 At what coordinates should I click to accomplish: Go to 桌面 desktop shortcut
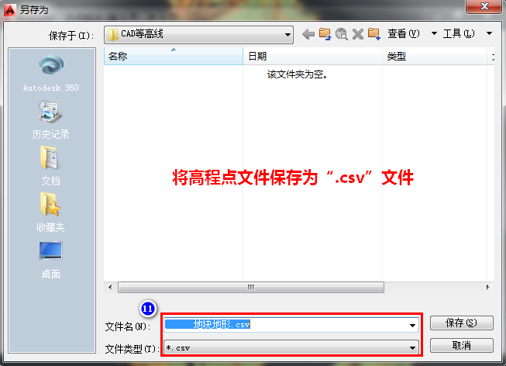pos(51,260)
